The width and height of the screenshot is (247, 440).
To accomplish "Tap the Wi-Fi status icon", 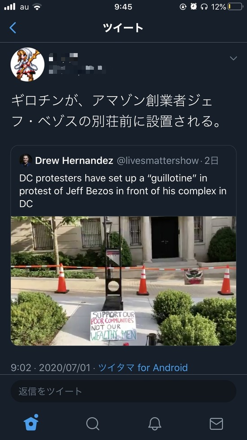I will click(x=37, y=7).
